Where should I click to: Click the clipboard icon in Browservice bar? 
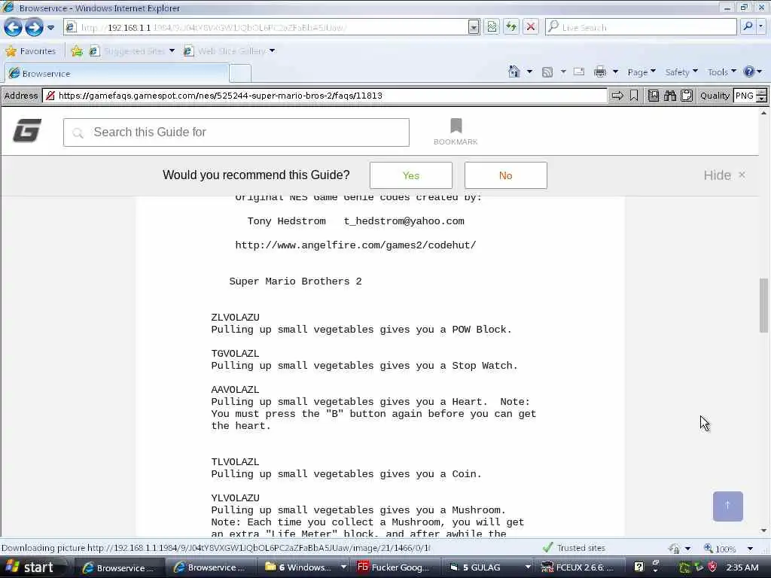point(687,96)
